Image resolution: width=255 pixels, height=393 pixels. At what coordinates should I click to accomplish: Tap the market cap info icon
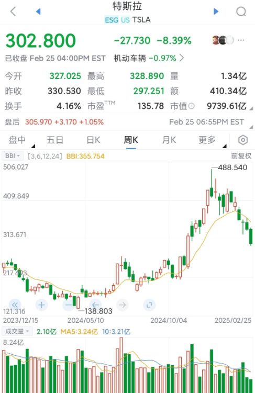(x=191, y=106)
